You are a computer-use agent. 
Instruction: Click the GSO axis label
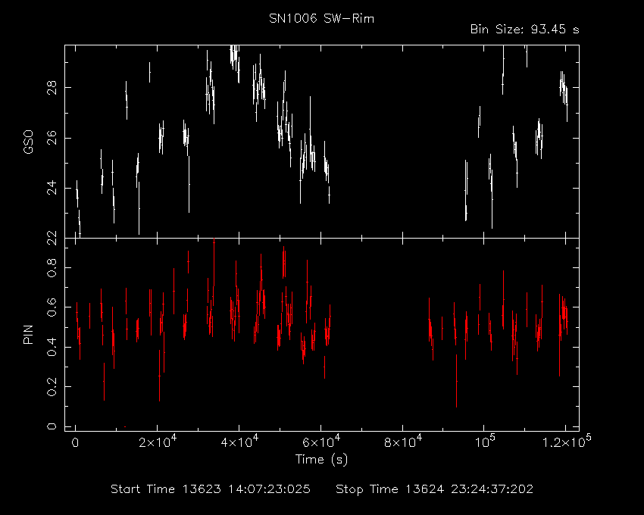(x=28, y=142)
